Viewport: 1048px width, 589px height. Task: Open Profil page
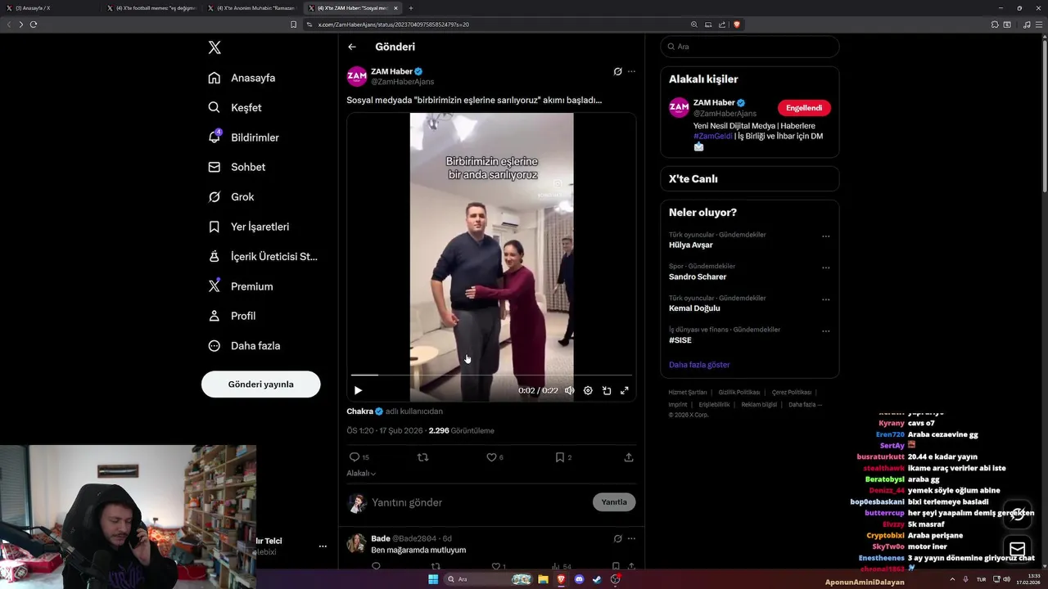coord(232,316)
